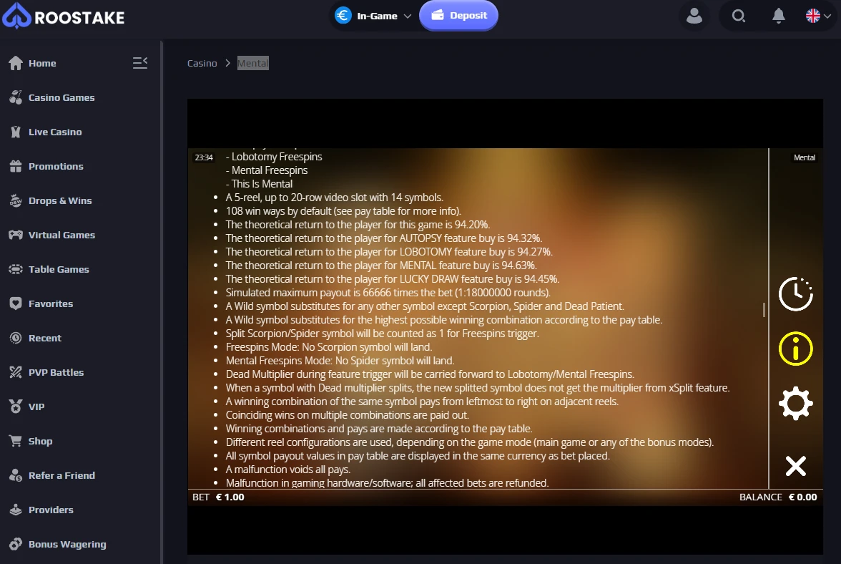
Task: Go to Home in sidebar
Action: (x=41, y=63)
